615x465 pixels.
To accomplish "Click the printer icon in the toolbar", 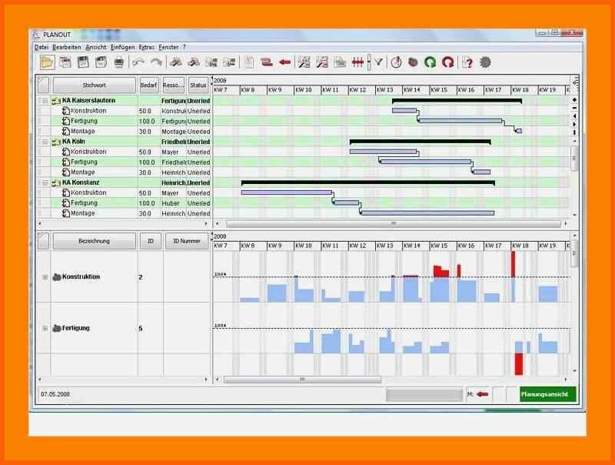I will click(119, 62).
